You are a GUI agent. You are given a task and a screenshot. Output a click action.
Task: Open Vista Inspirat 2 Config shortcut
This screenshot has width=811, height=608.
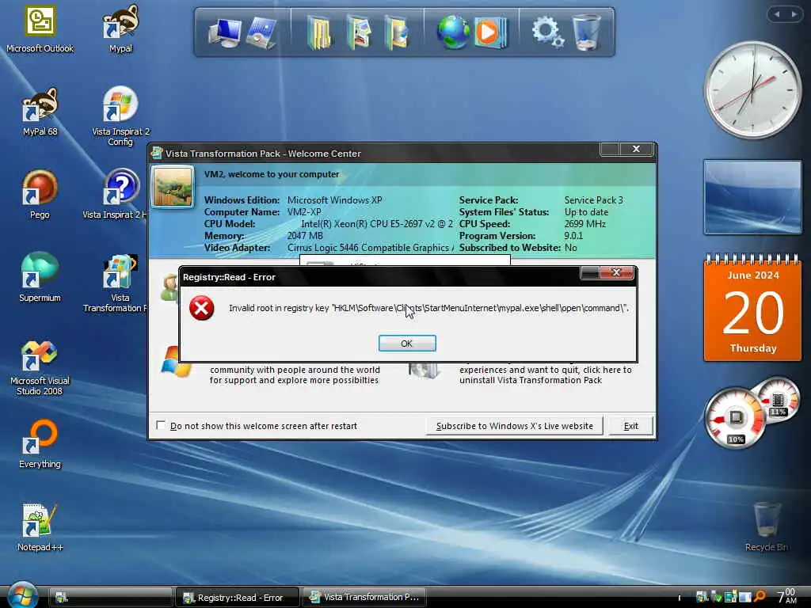(x=120, y=116)
